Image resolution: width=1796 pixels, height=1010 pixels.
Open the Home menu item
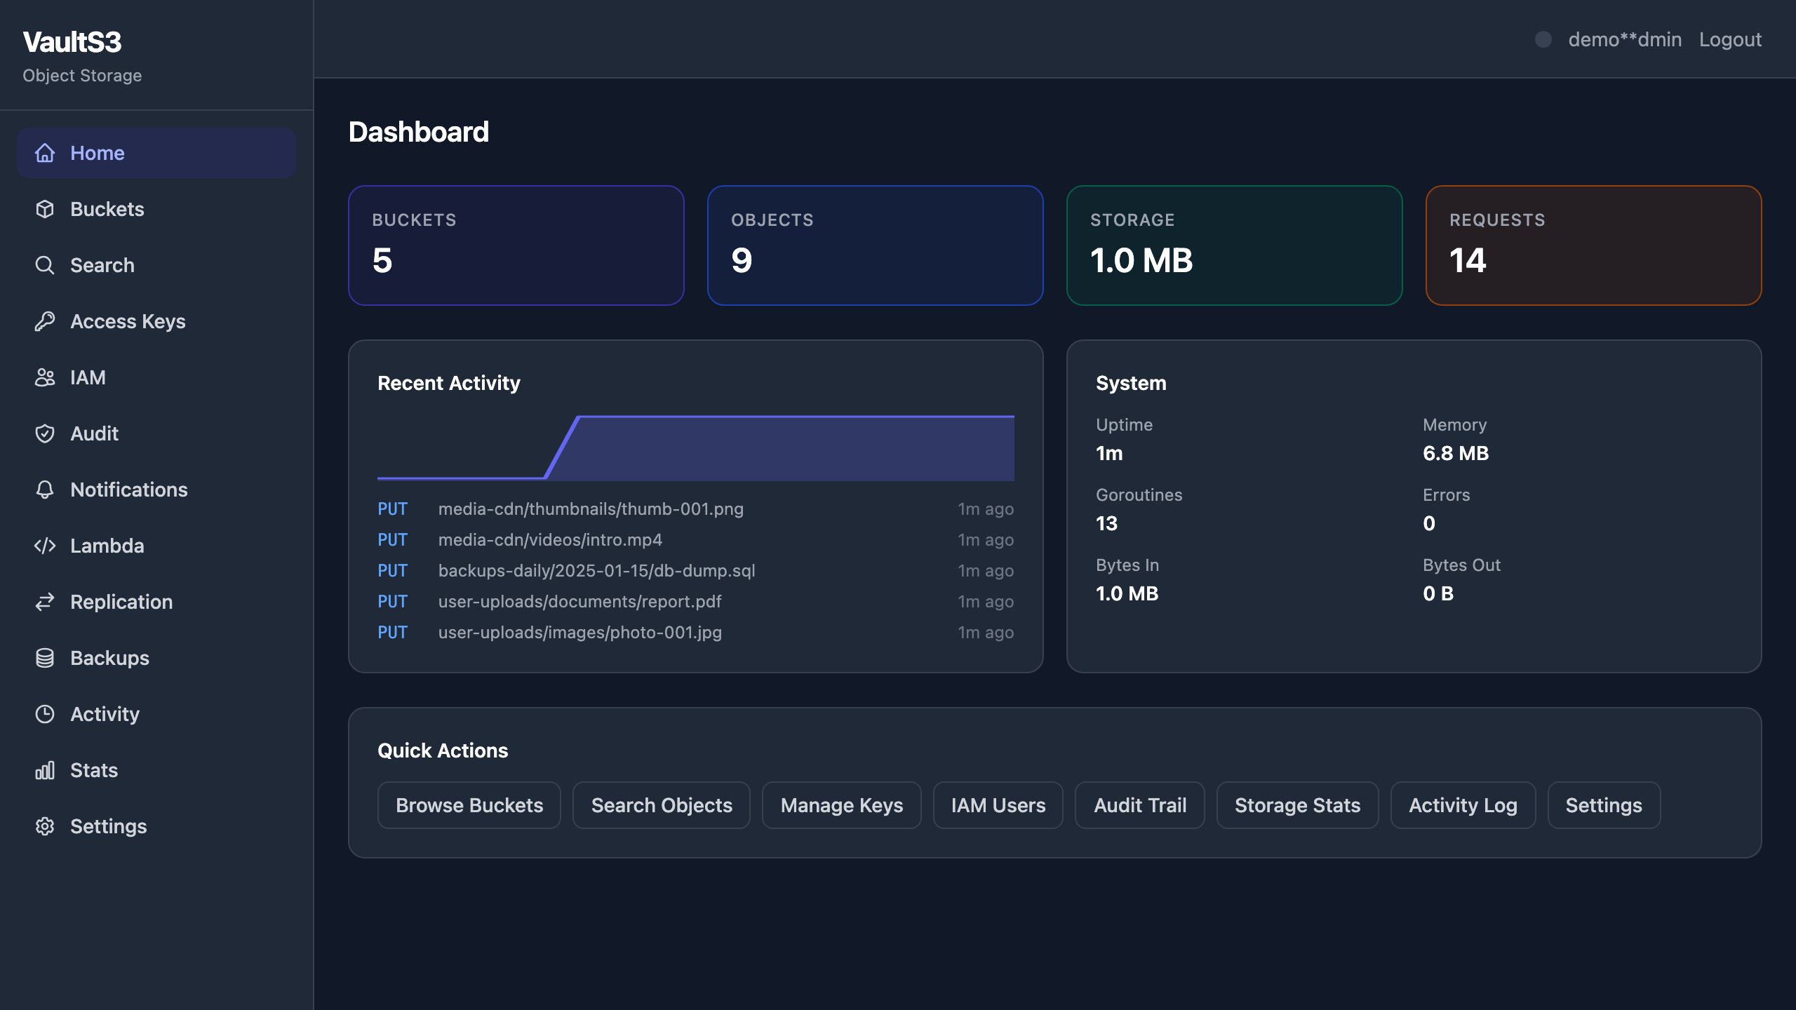pos(156,153)
